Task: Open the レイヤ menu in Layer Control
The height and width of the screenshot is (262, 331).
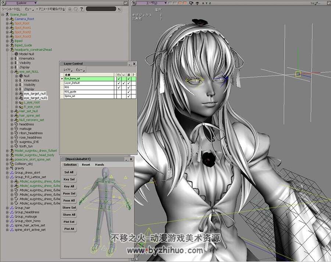Action: [x=68, y=69]
